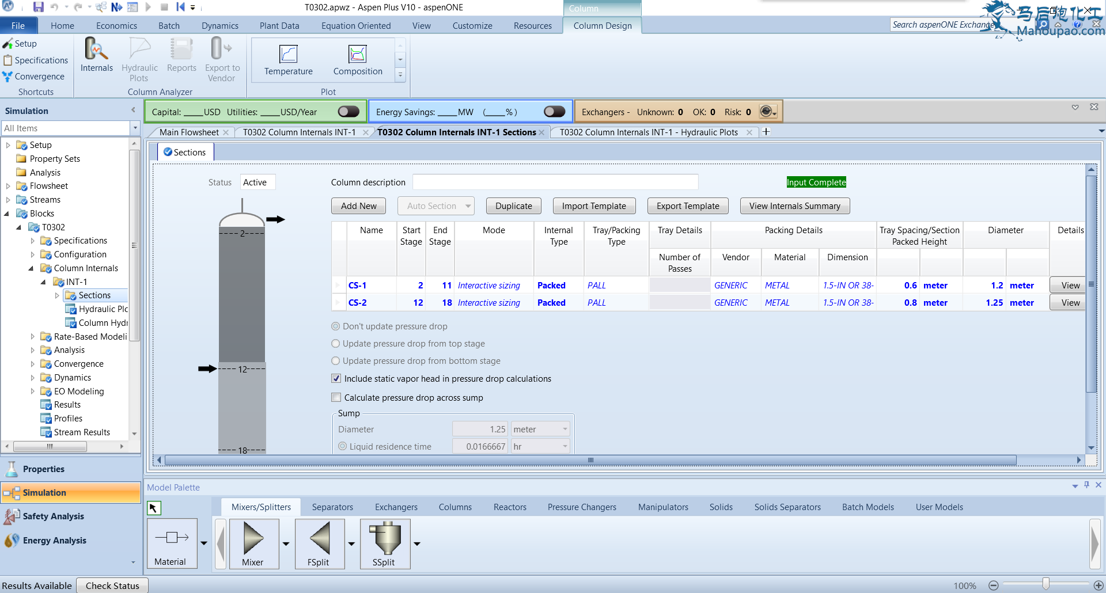Open the Mixer model variants dropdown

[x=286, y=543]
